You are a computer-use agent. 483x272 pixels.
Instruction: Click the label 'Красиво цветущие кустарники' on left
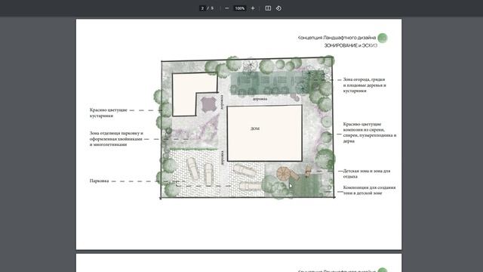108,113
